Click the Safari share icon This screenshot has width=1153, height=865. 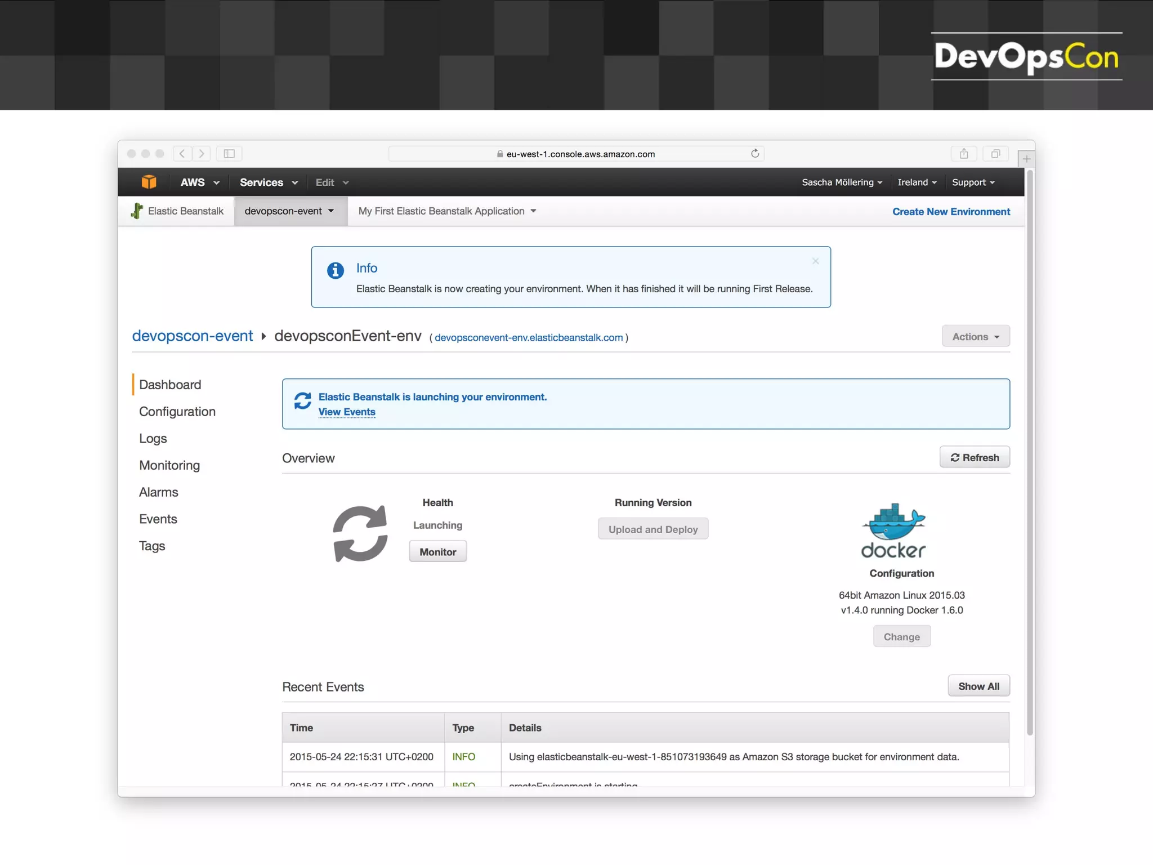(x=964, y=154)
